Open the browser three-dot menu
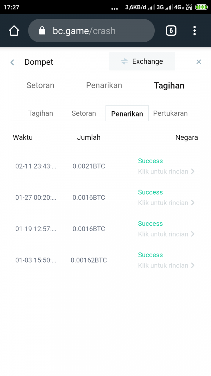 (194, 31)
